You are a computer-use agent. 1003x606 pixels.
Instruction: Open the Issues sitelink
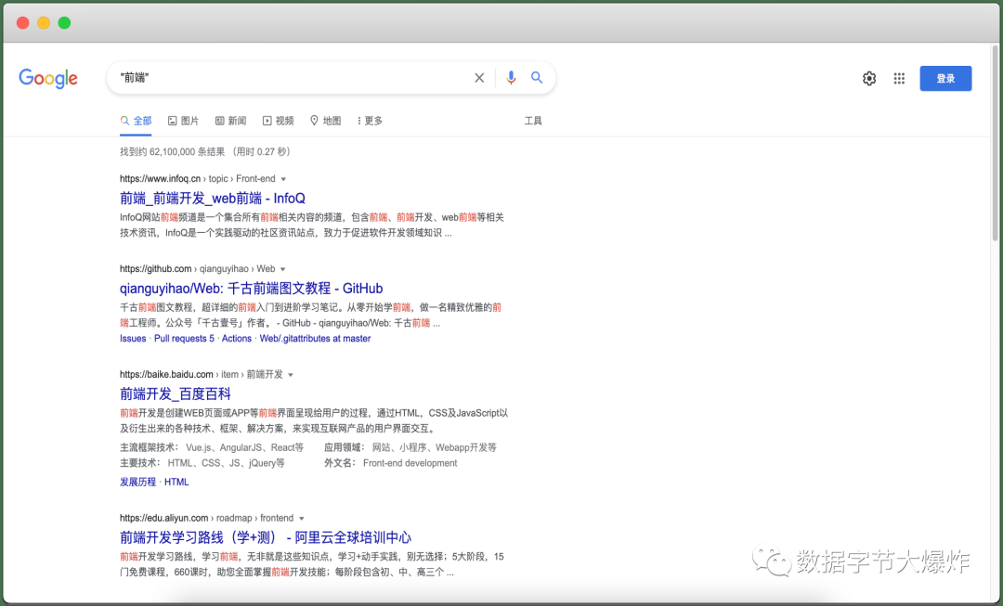[x=133, y=338]
